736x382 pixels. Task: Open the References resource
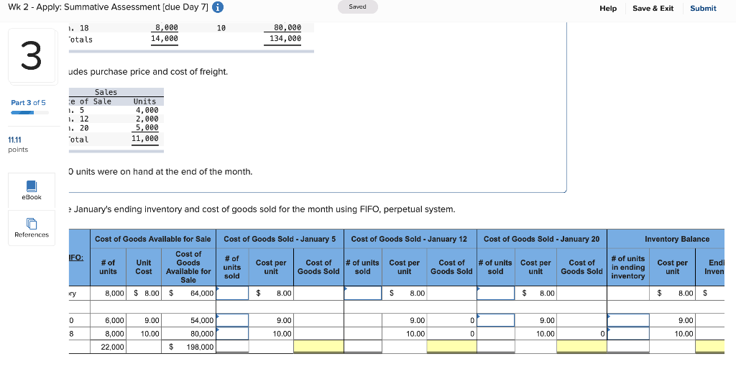tap(32, 228)
